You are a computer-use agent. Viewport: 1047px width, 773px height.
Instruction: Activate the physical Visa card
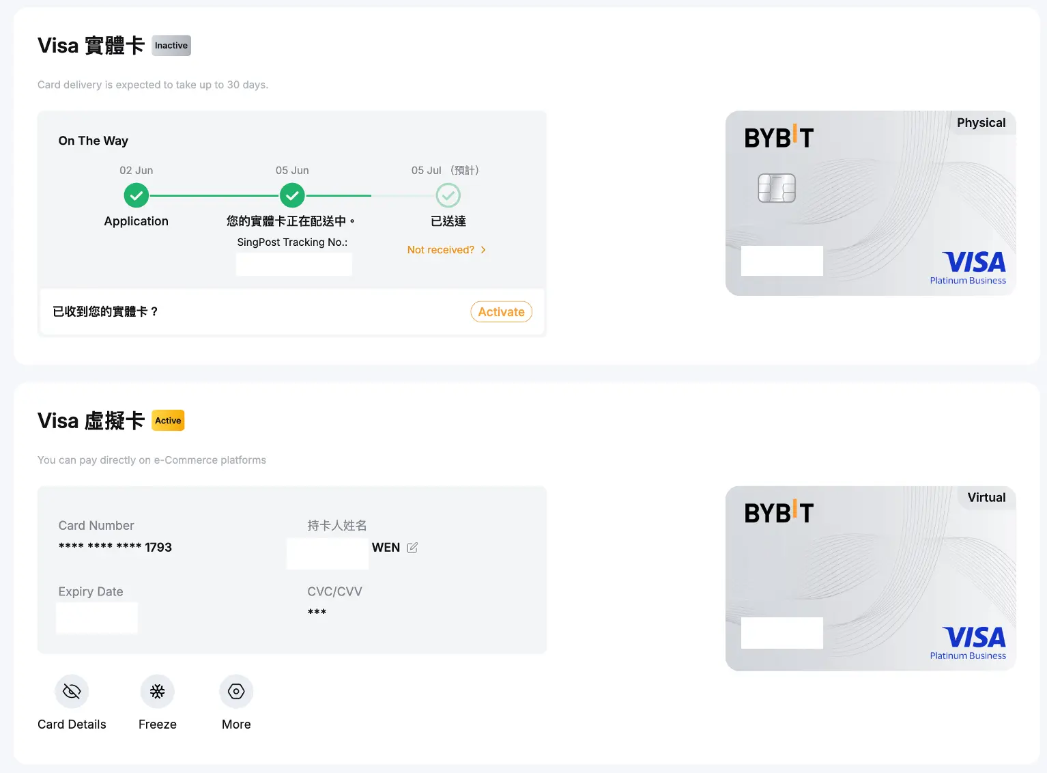point(501,312)
